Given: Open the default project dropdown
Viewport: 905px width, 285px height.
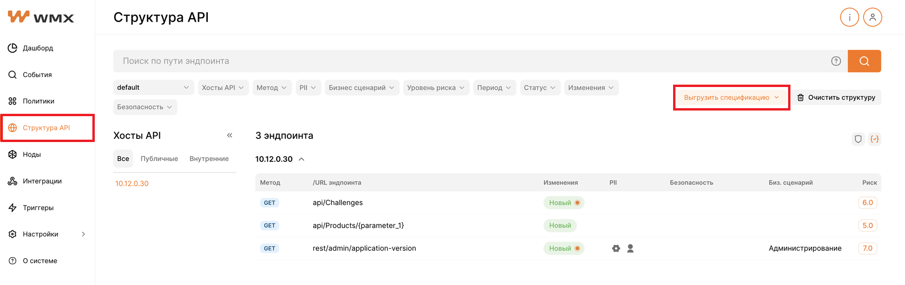Looking at the screenshot, I should click(153, 87).
